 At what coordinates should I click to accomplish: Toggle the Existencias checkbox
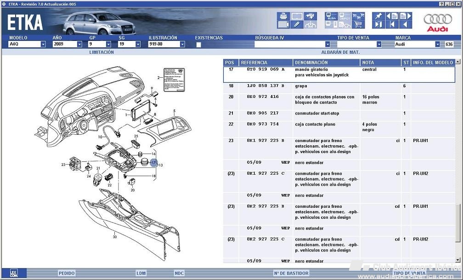tap(199, 45)
